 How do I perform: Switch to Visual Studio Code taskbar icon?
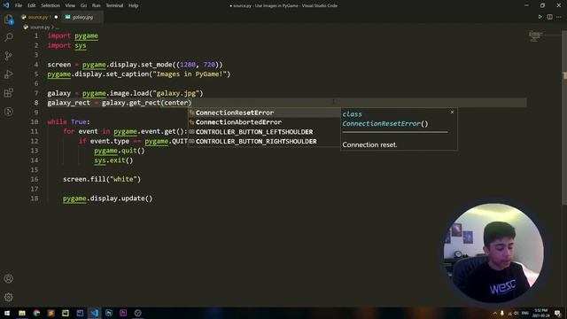[95, 313]
